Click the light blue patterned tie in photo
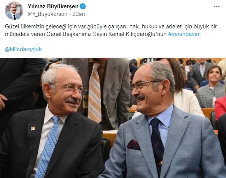 (x=48, y=146)
